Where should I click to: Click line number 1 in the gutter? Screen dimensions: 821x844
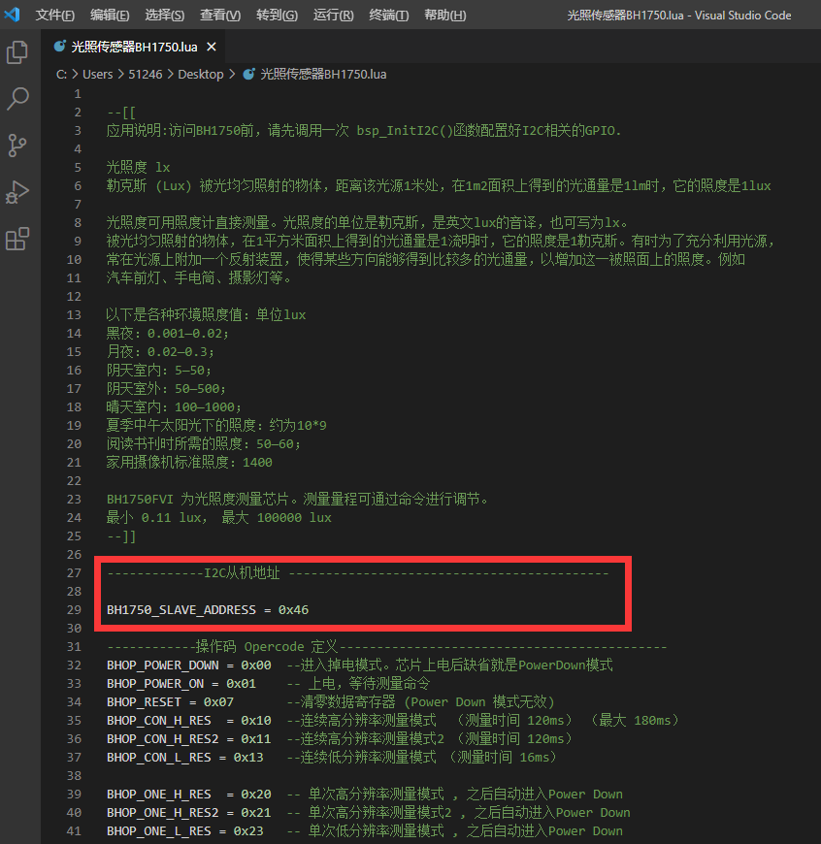[x=78, y=94]
